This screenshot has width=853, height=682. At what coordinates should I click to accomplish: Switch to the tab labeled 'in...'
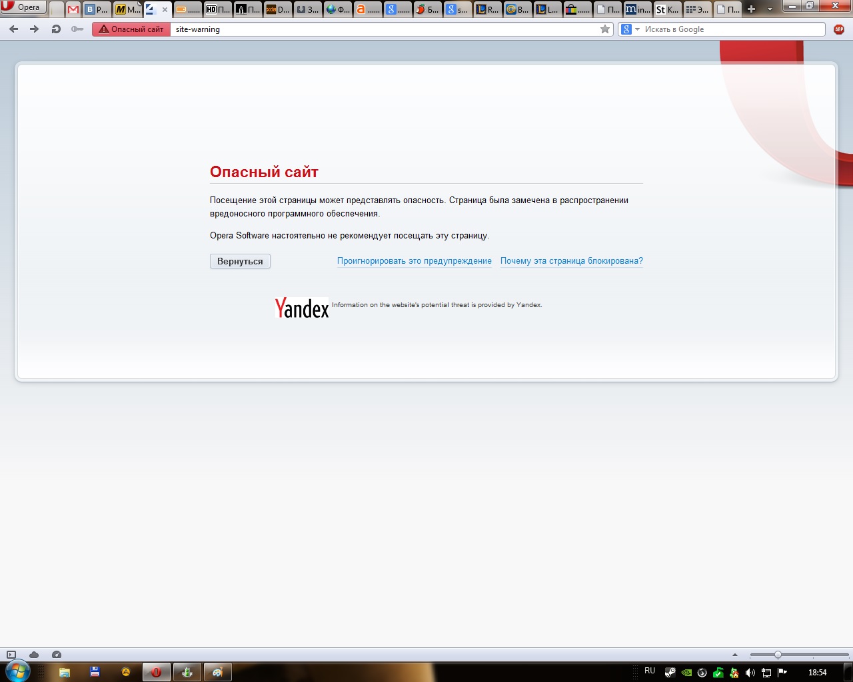click(x=637, y=9)
